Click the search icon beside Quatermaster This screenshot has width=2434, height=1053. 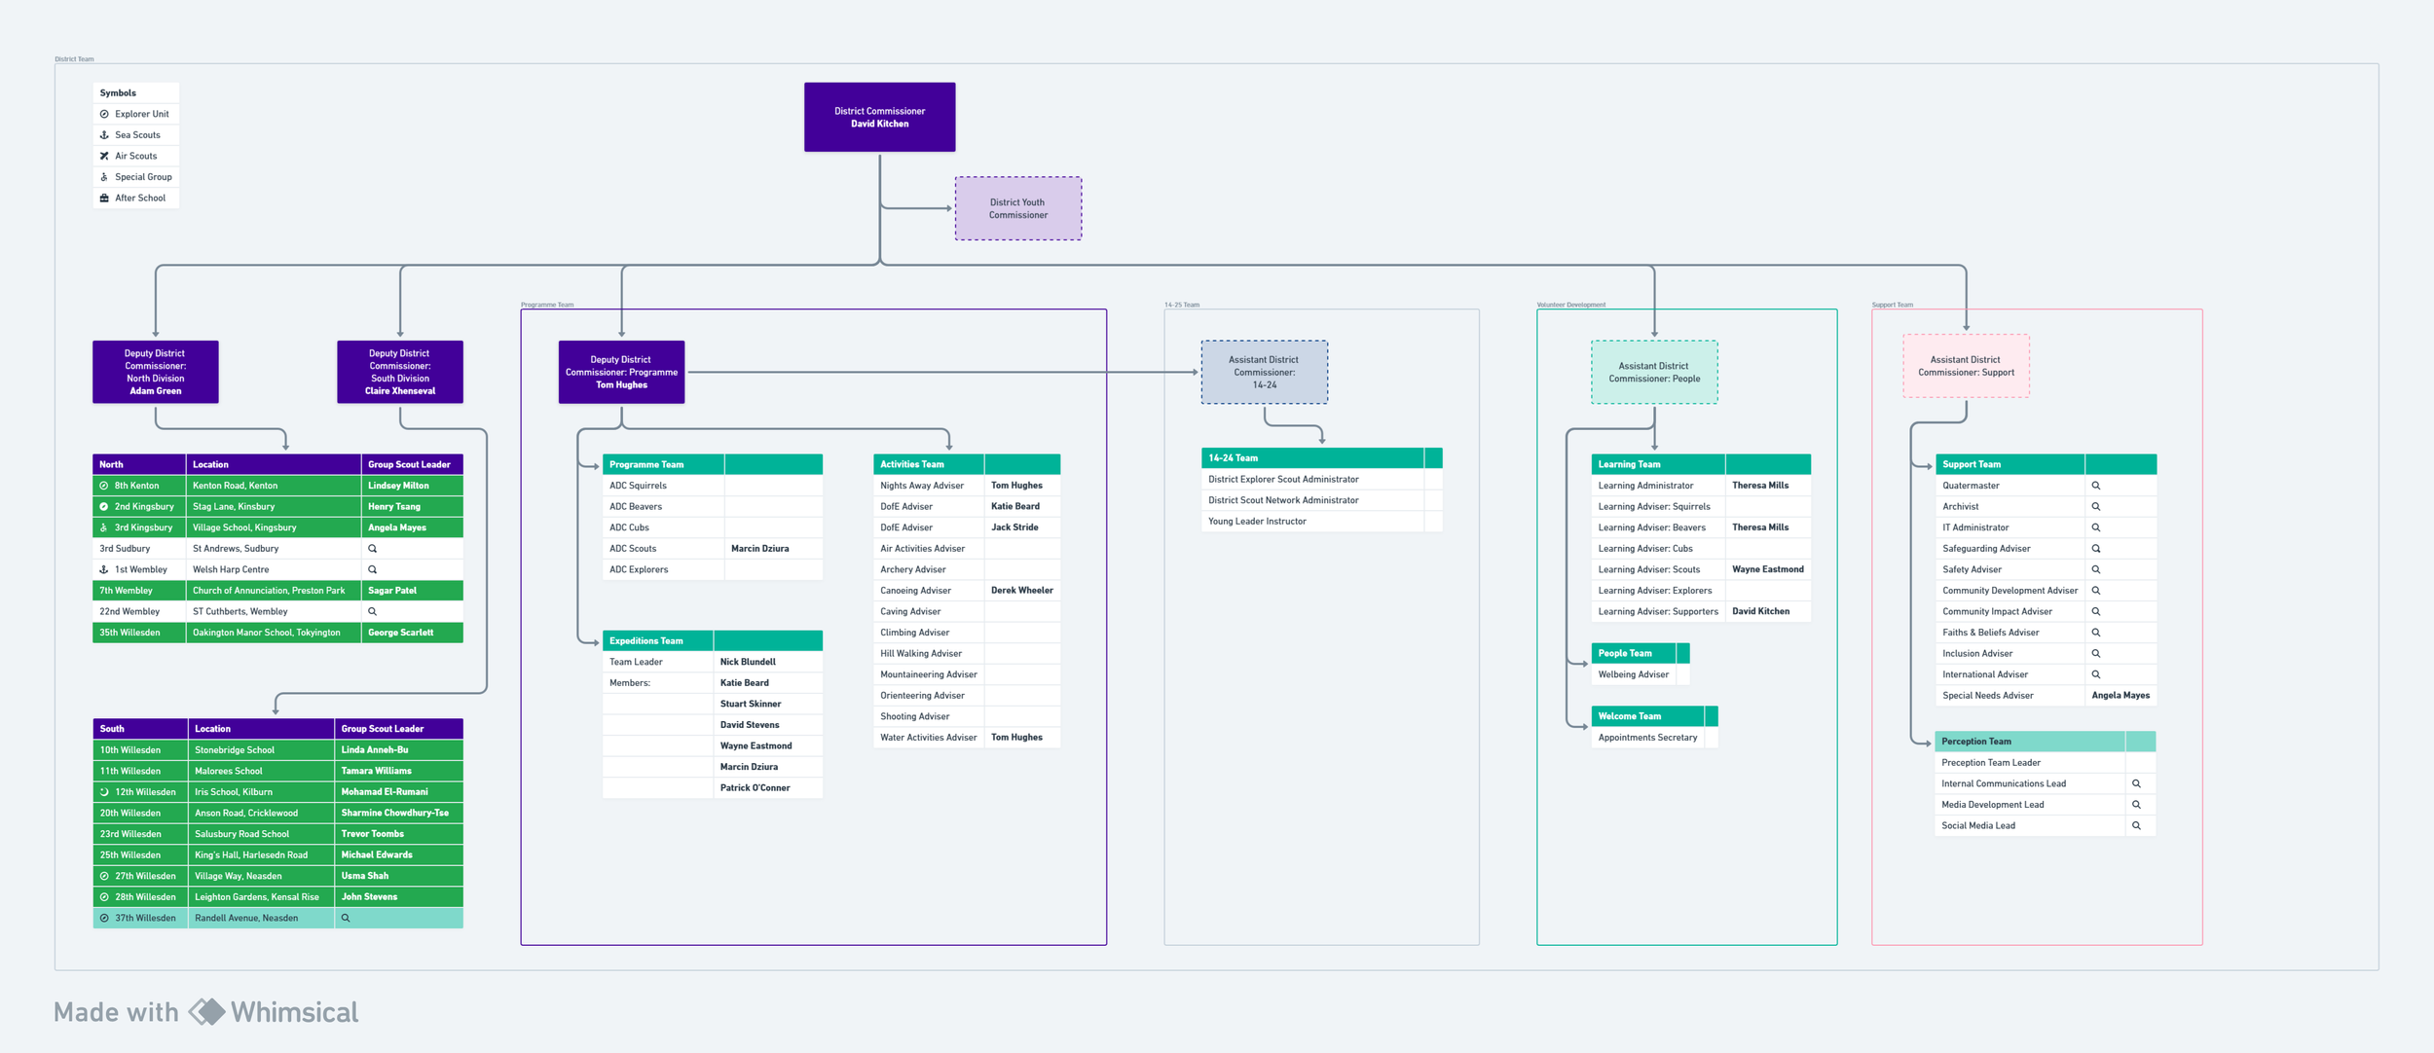click(2095, 486)
